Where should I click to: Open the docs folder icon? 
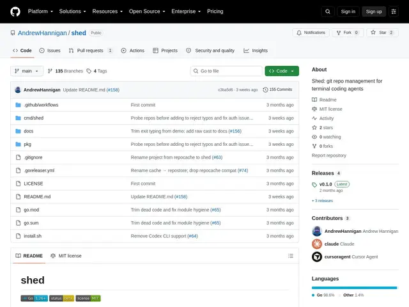click(x=18, y=131)
